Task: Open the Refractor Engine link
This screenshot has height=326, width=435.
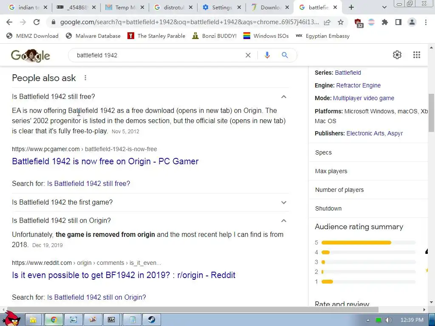Action: (x=358, y=85)
